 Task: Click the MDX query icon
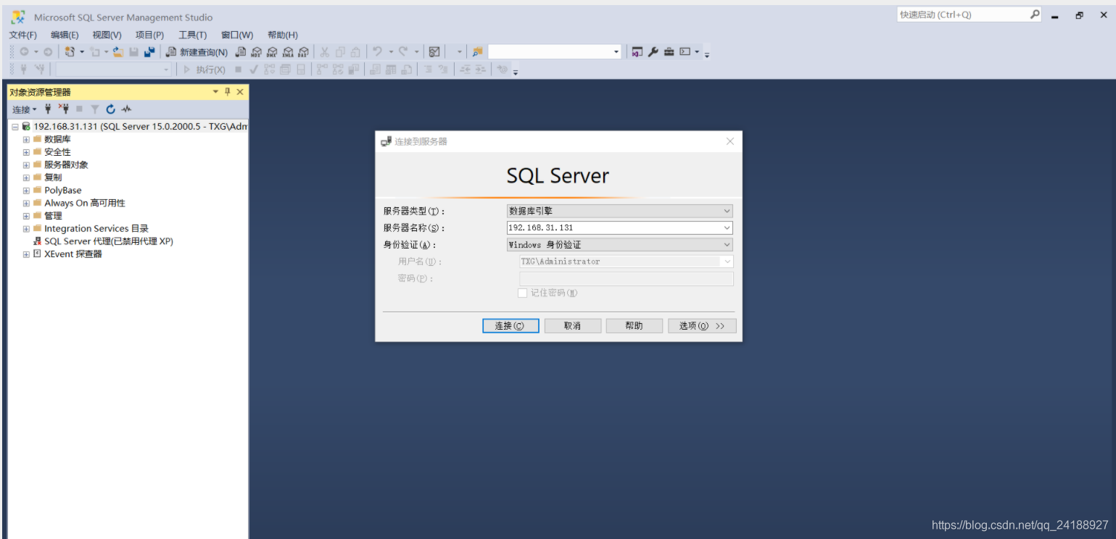pos(256,52)
